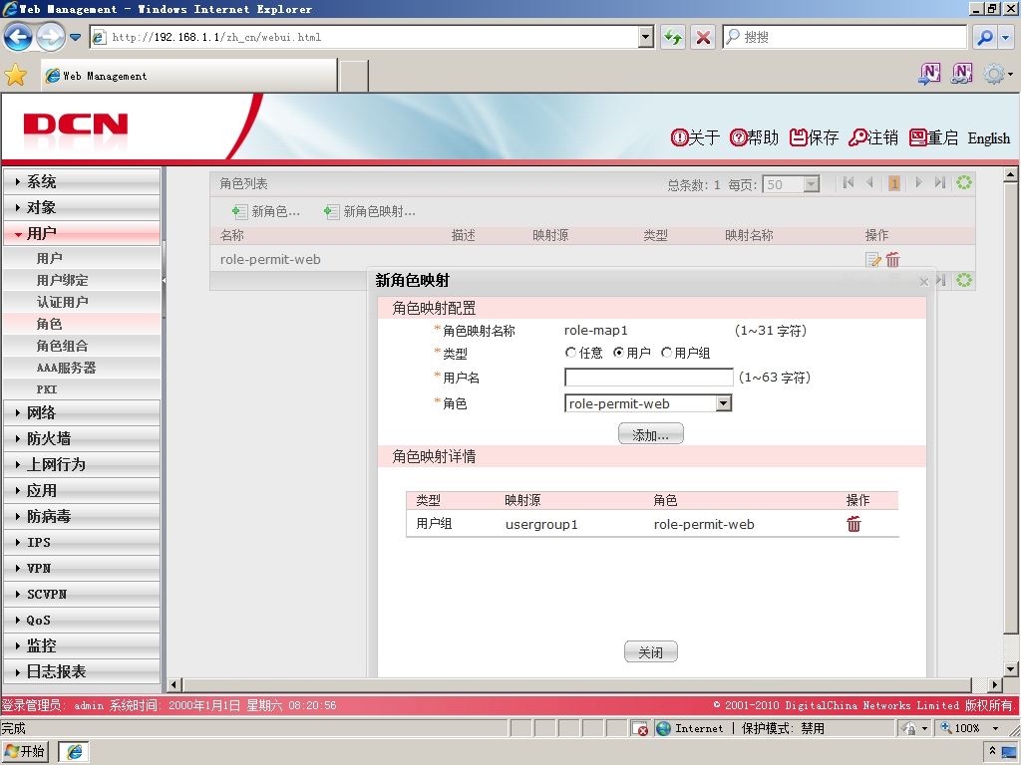
Task: Open the AAA服务器 submenu item
Action: tap(82, 368)
